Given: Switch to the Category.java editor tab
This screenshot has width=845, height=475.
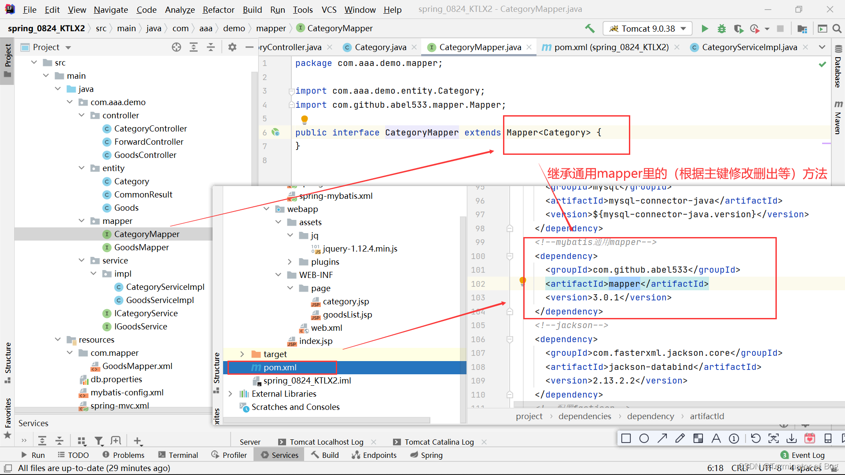Looking at the screenshot, I should click(x=380, y=47).
